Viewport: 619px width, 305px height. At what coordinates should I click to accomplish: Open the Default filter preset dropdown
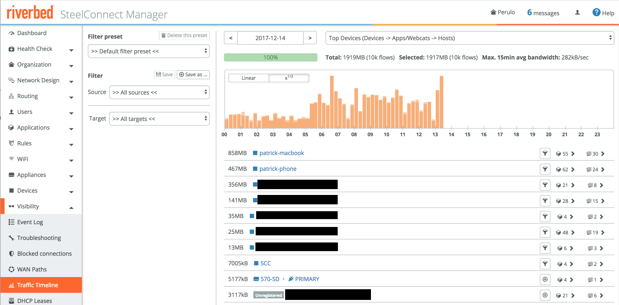pyautogui.click(x=149, y=51)
